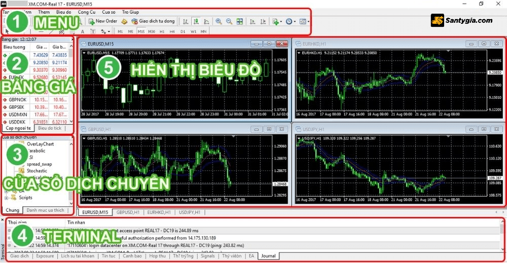
Task: Select spread_swap in navigator tree
Action: point(39,164)
